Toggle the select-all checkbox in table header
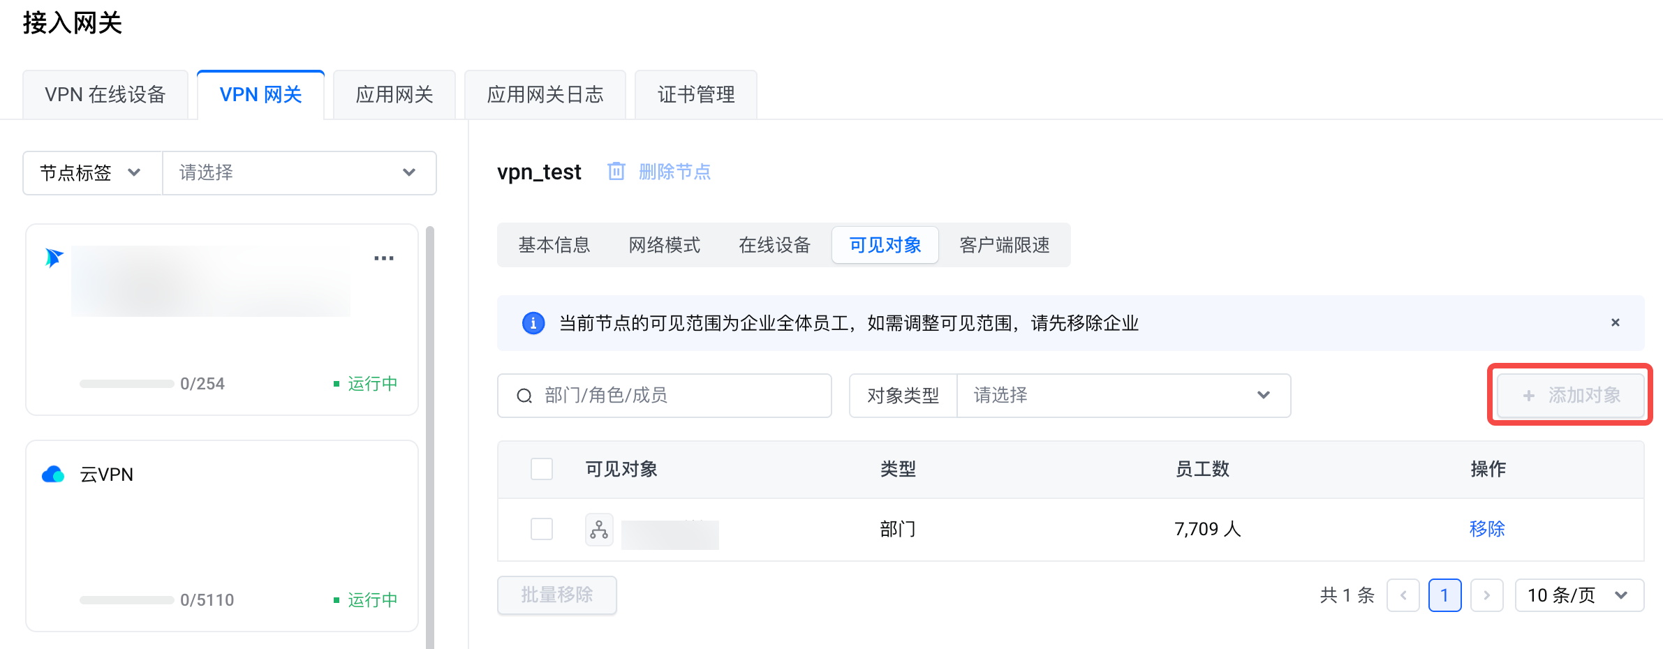 tap(541, 469)
